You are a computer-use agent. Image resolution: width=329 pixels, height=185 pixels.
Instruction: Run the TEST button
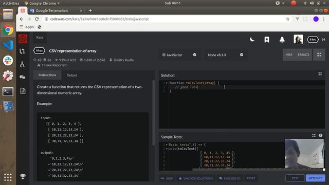click(295, 178)
